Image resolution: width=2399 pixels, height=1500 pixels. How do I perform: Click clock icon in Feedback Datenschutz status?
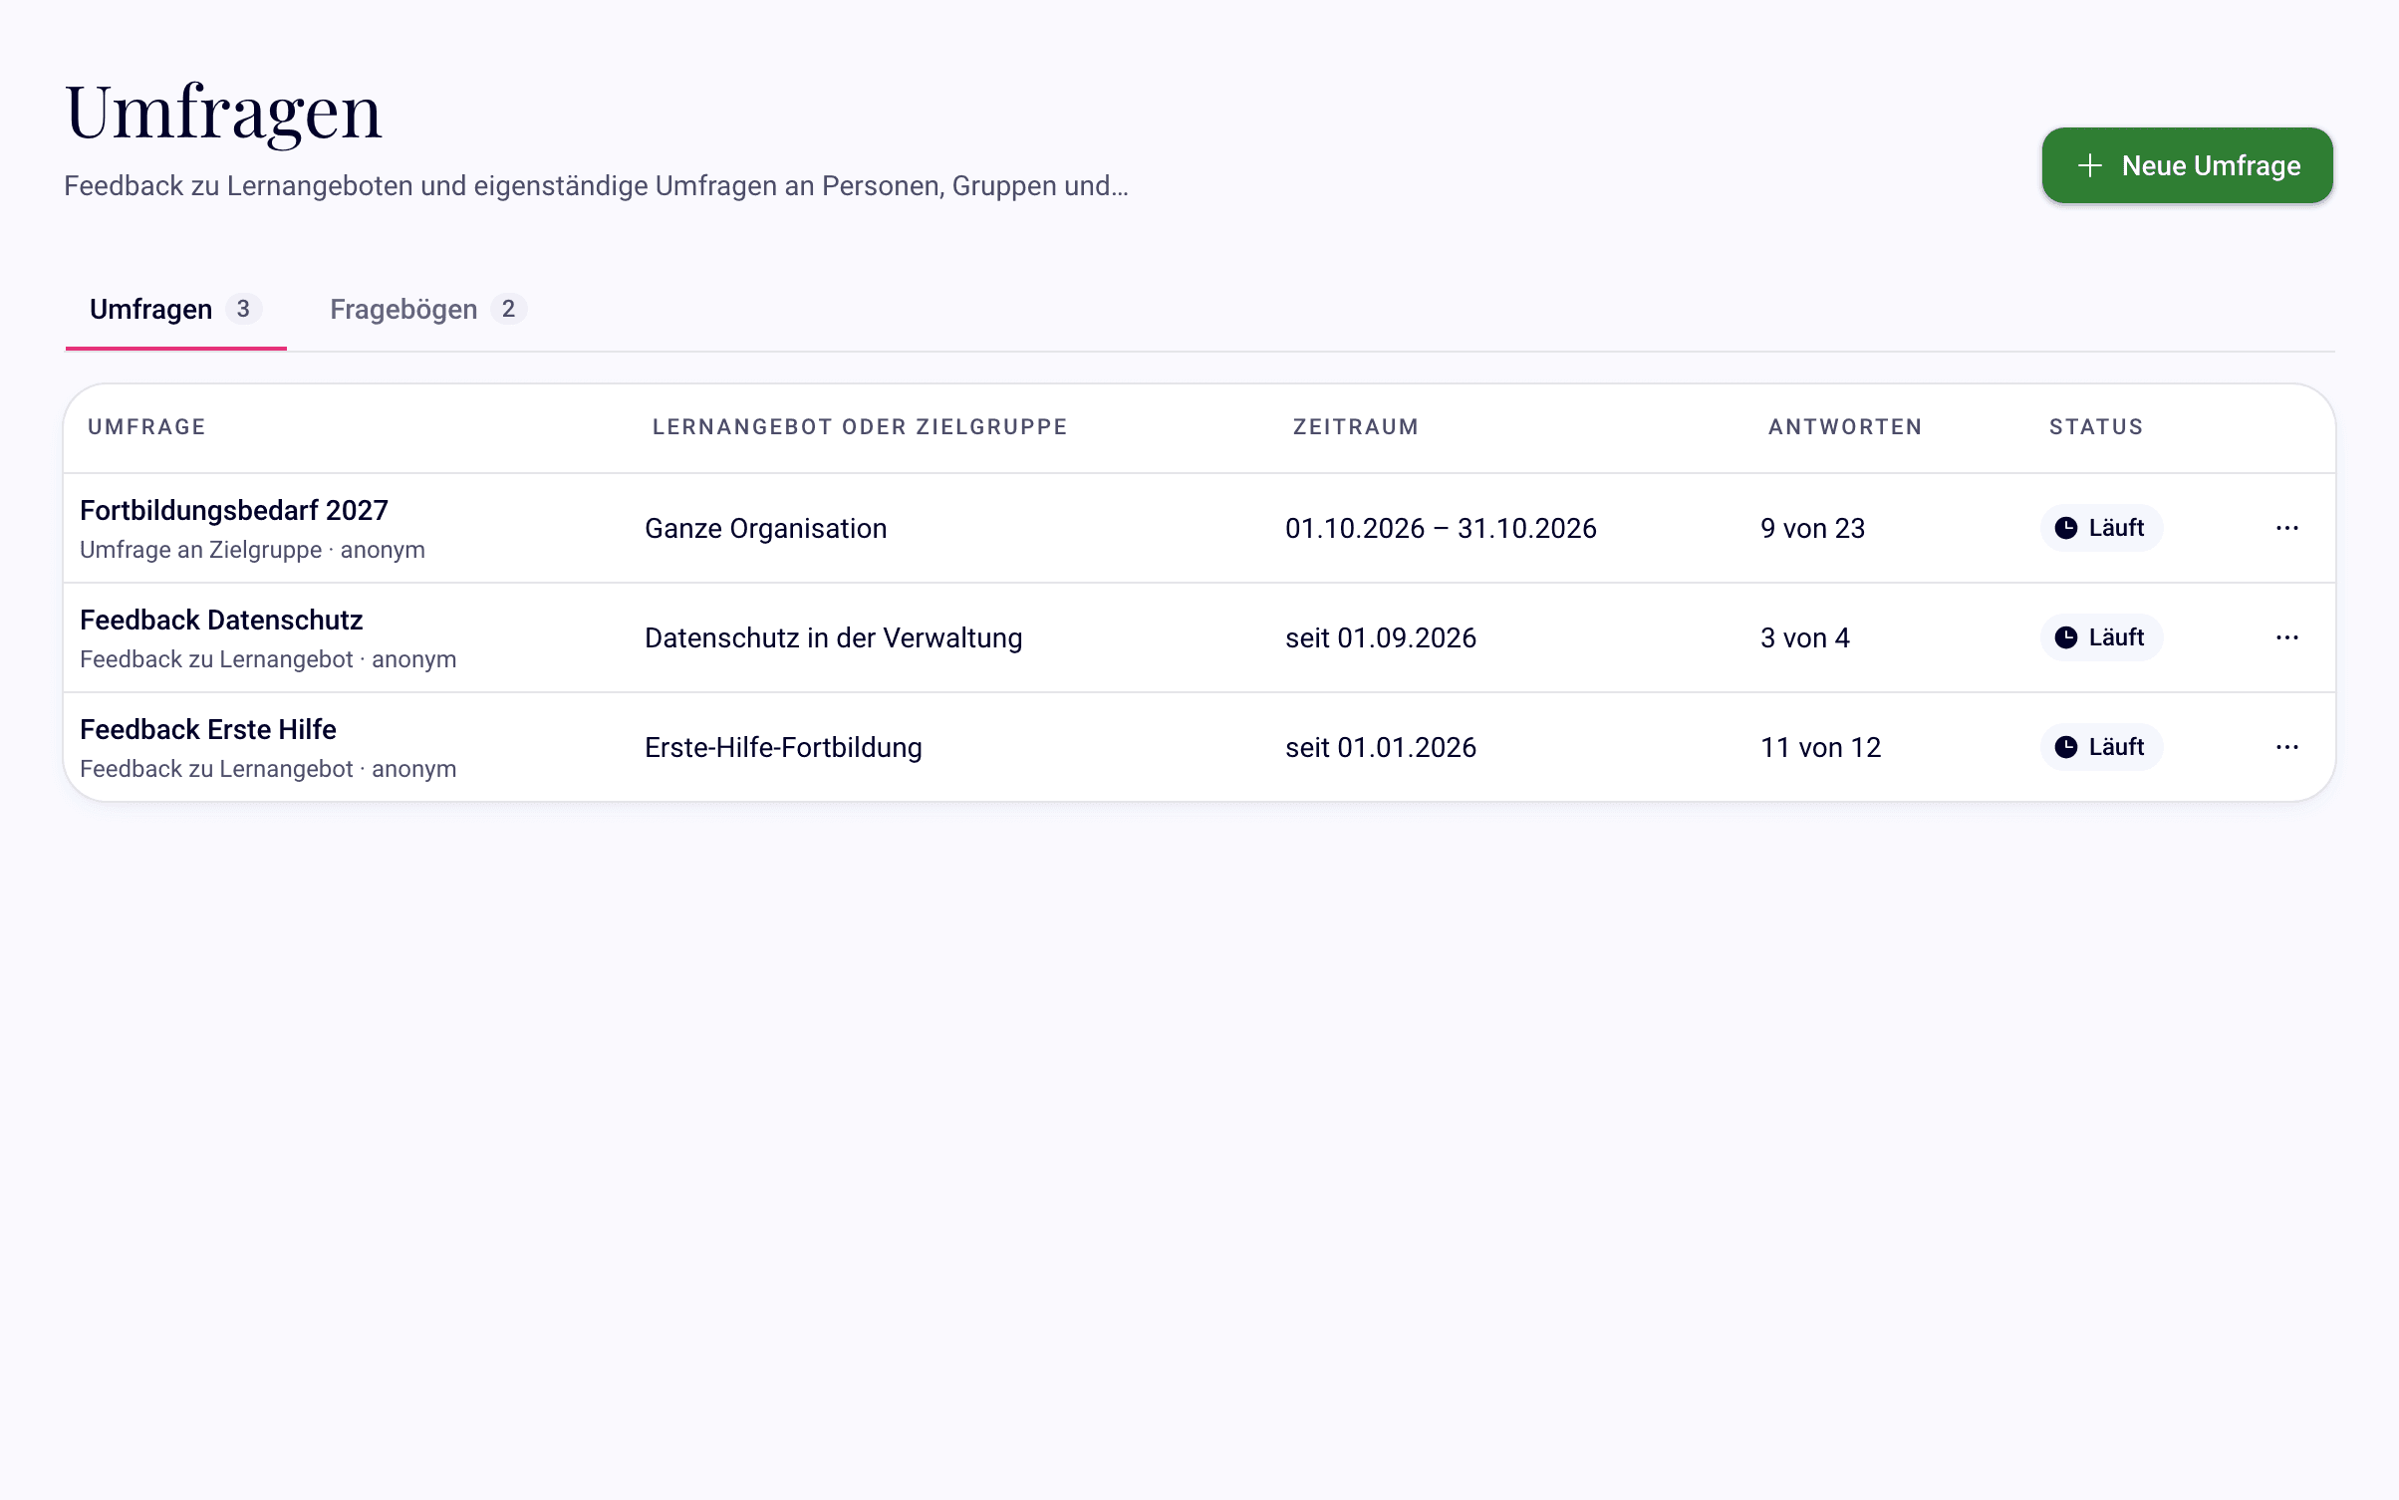(2066, 637)
